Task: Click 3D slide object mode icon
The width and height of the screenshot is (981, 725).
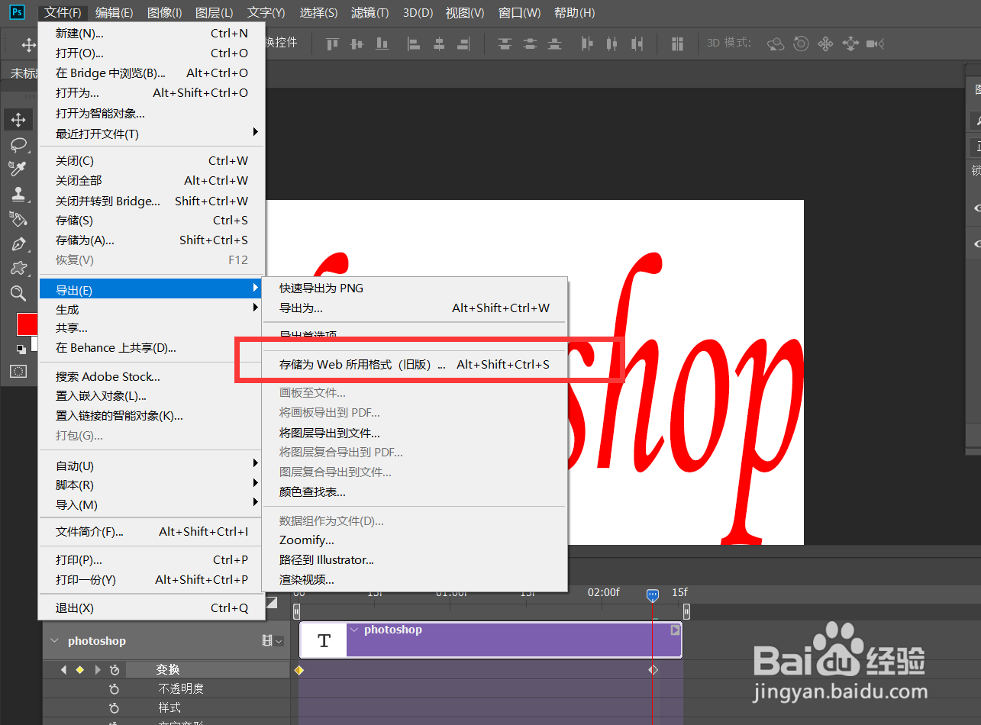Action: [x=850, y=44]
